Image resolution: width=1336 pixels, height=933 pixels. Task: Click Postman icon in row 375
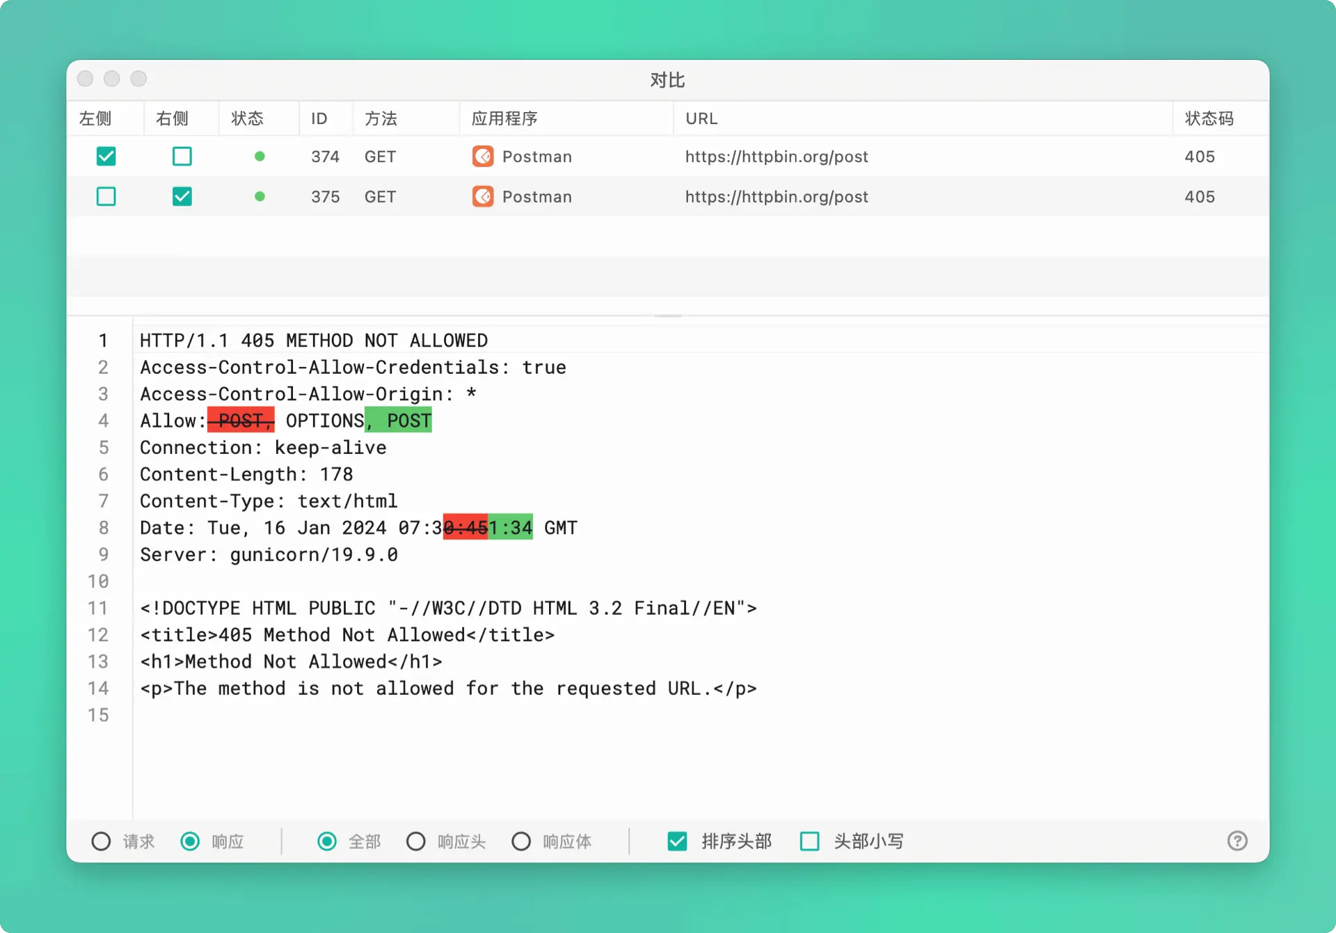[x=483, y=196]
